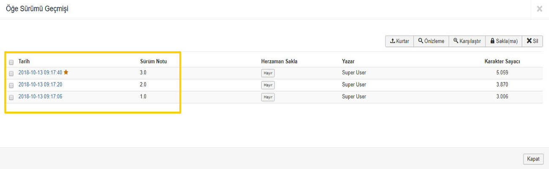549x169 pixels.
Task: Check the box for version 09:17:20
Action: [x=11, y=85]
